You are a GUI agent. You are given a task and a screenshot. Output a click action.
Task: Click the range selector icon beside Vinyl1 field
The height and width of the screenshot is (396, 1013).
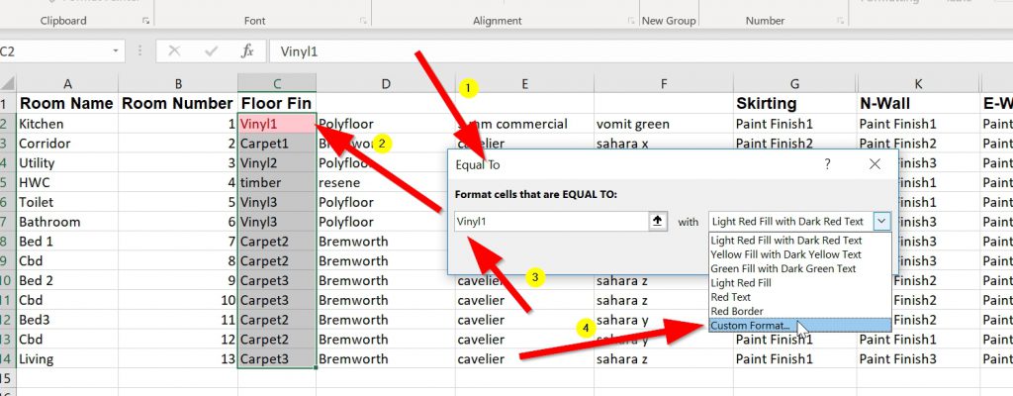657,222
